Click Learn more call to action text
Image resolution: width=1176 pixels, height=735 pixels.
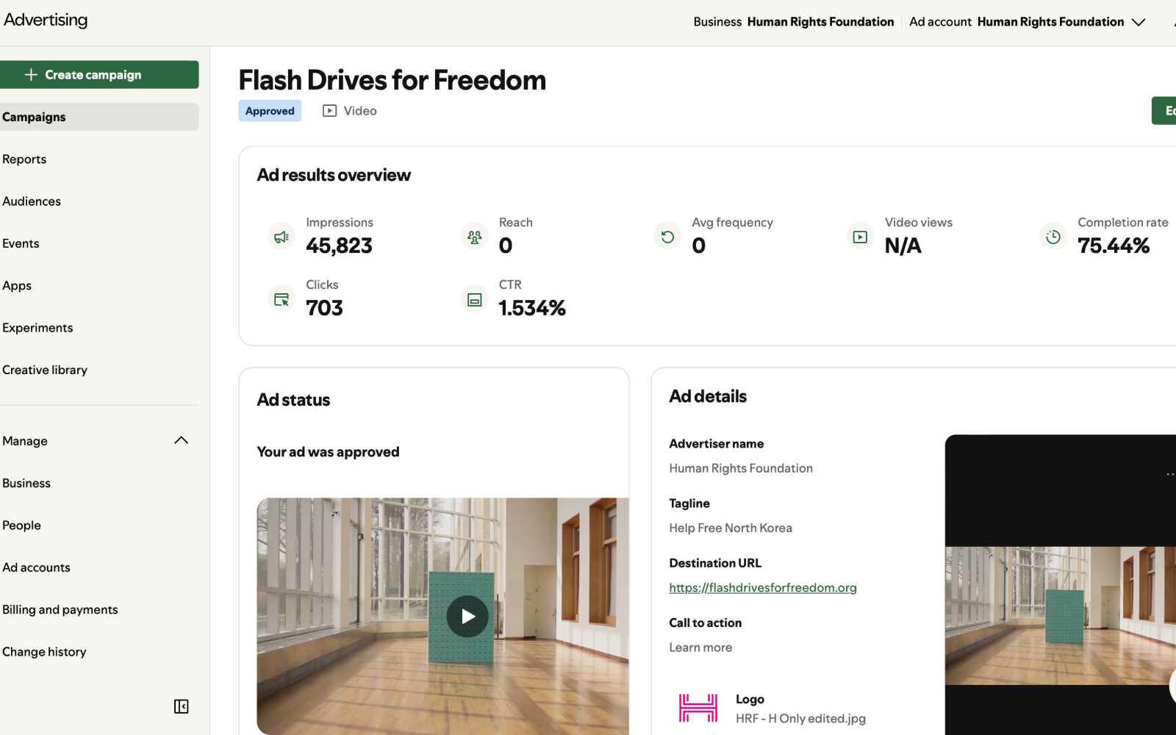[x=700, y=648]
